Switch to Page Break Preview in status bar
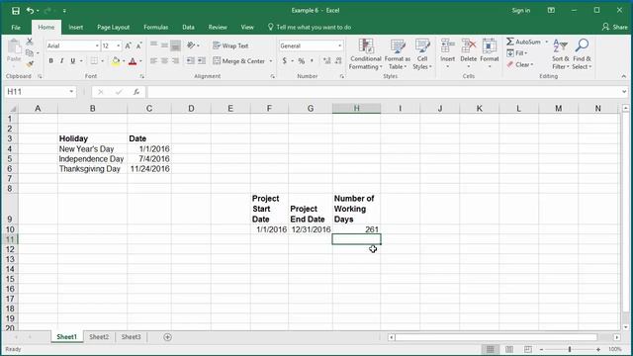 coord(527,349)
